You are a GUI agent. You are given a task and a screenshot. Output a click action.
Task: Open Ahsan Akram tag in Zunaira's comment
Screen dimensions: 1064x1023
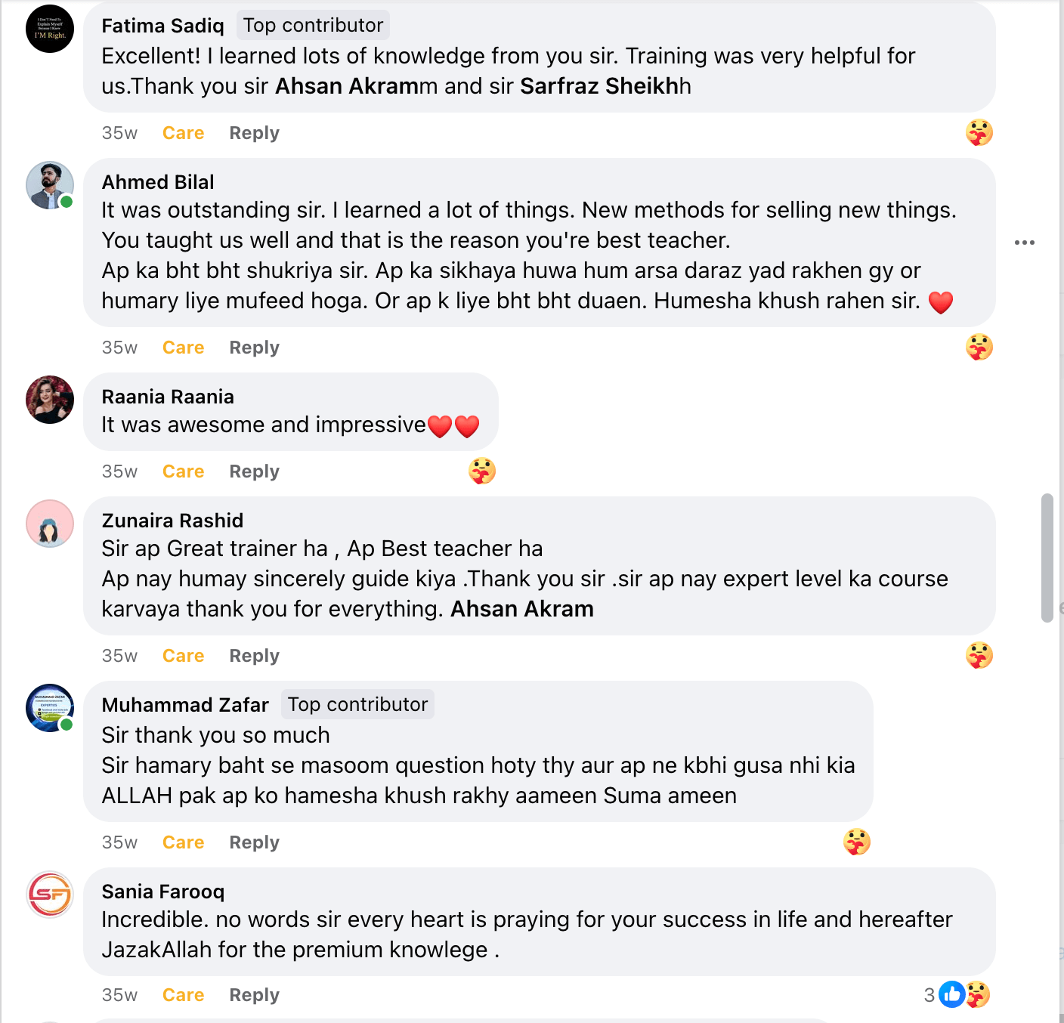pyautogui.click(x=521, y=609)
